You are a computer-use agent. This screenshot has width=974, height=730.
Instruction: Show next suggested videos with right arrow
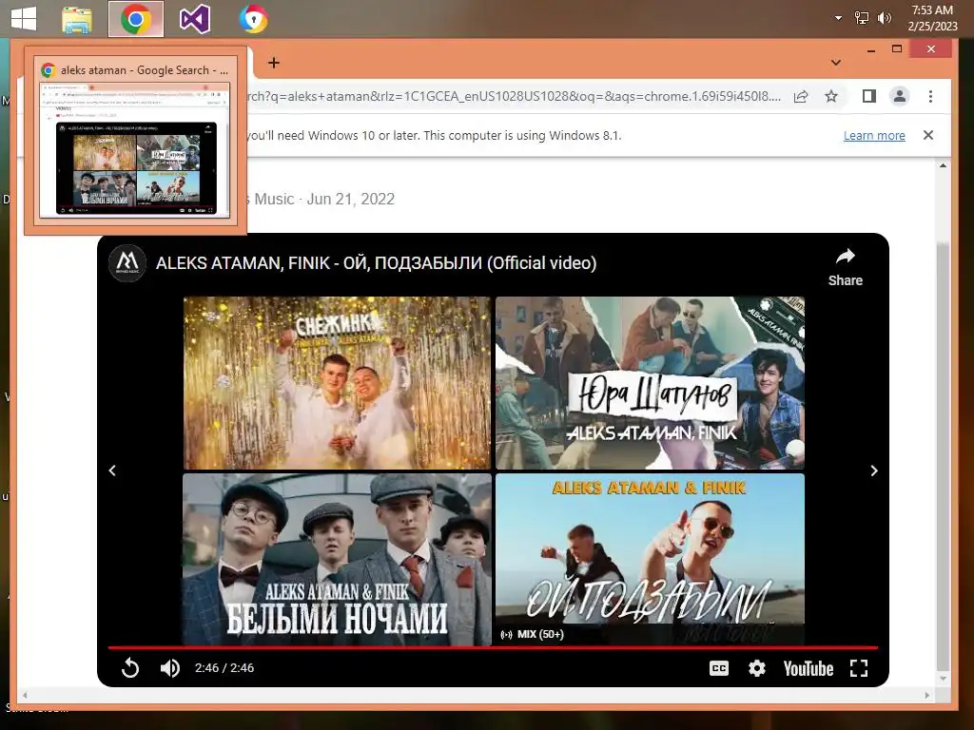point(874,471)
